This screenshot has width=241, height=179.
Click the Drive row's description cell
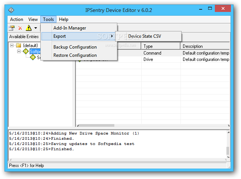click(x=206, y=59)
